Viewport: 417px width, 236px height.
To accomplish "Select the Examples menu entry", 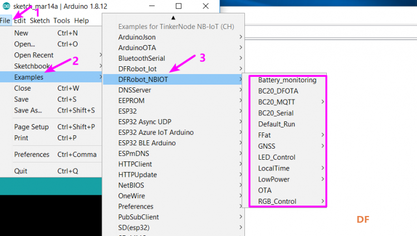I will (51, 77).
